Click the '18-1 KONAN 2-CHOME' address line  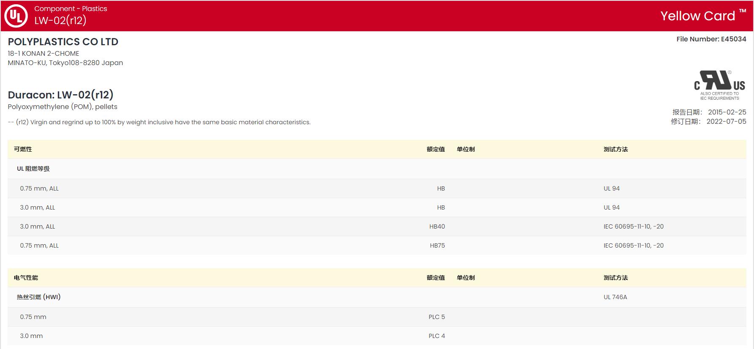pos(44,53)
